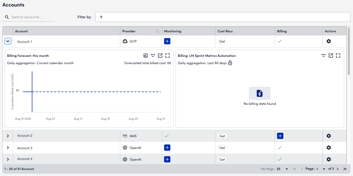This screenshot has width=353, height=176.
Task: Click Account 3 billing checkmark
Action: click(280, 148)
